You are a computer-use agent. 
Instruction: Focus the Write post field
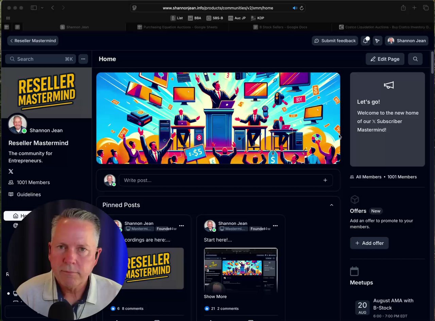(x=226, y=180)
